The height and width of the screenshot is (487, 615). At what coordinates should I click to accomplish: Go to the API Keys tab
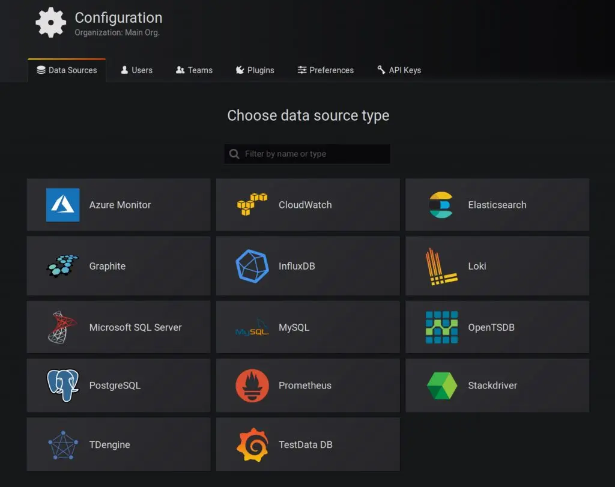pyautogui.click(x=399, y=70)
